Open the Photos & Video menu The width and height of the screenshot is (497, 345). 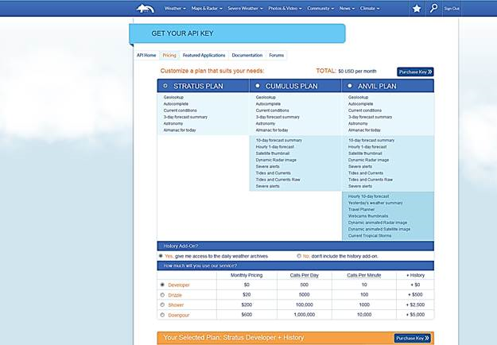285,9
